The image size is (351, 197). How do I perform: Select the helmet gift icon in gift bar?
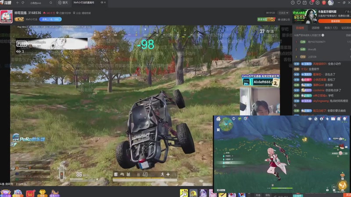193,193
